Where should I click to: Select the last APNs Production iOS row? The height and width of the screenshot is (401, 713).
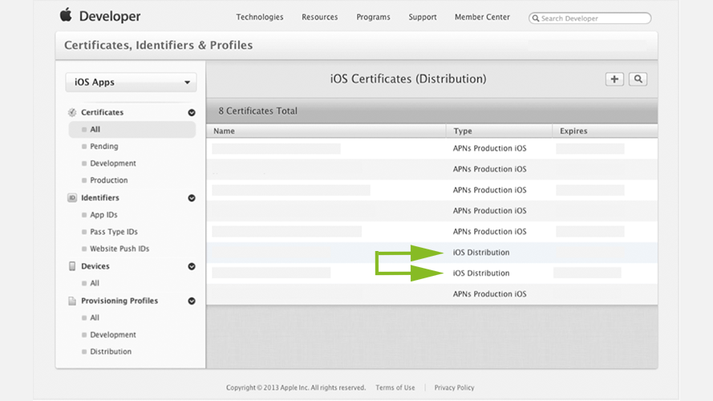click(x=432, y=294)
